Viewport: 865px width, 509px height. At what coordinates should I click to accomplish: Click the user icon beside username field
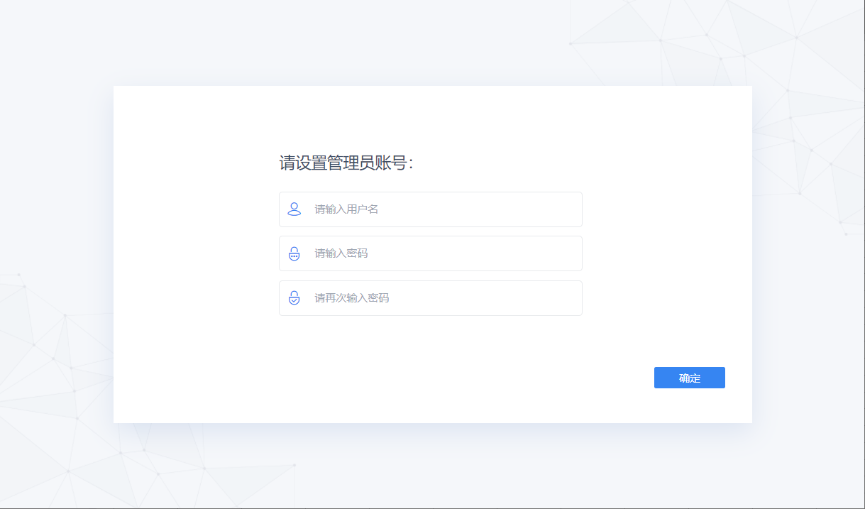click(294, 209)
